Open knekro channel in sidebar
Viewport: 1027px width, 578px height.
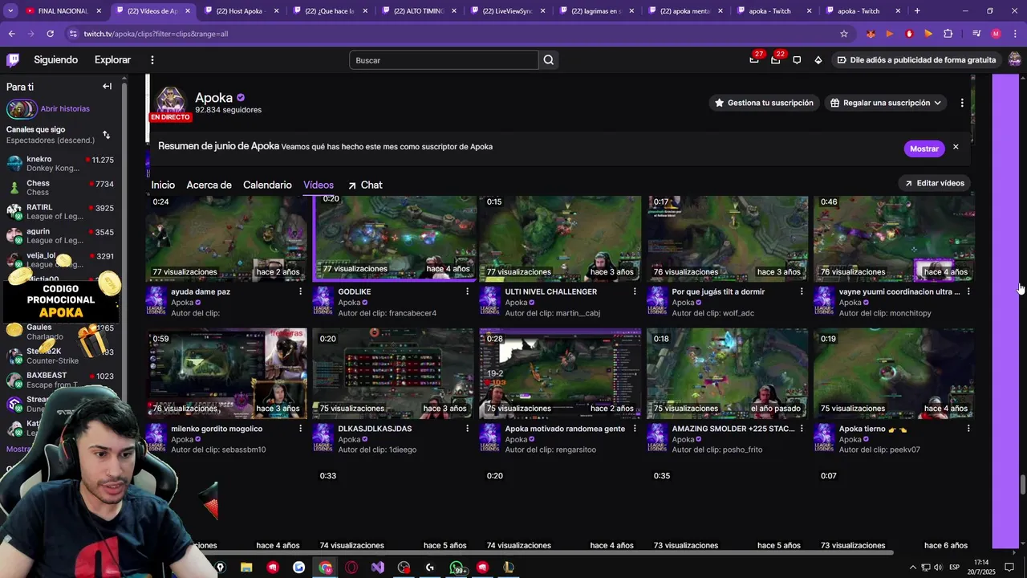pyautogui.click(x=60, y=164)
